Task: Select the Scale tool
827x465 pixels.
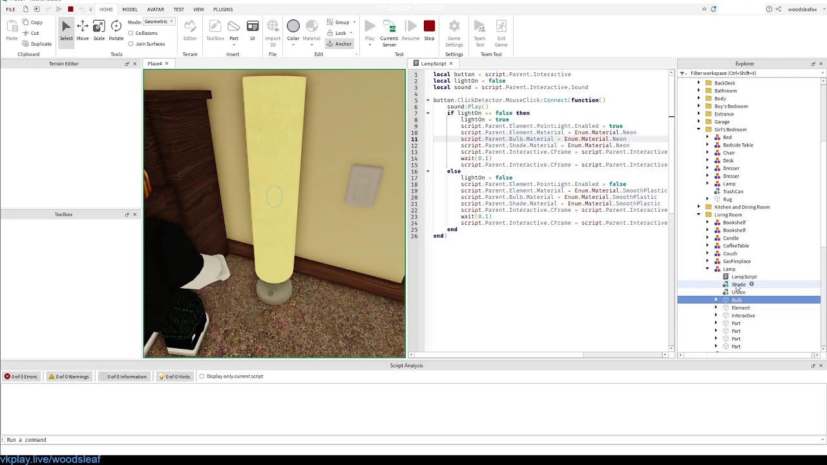Action: pyautogui.click(x=99, y=30)
